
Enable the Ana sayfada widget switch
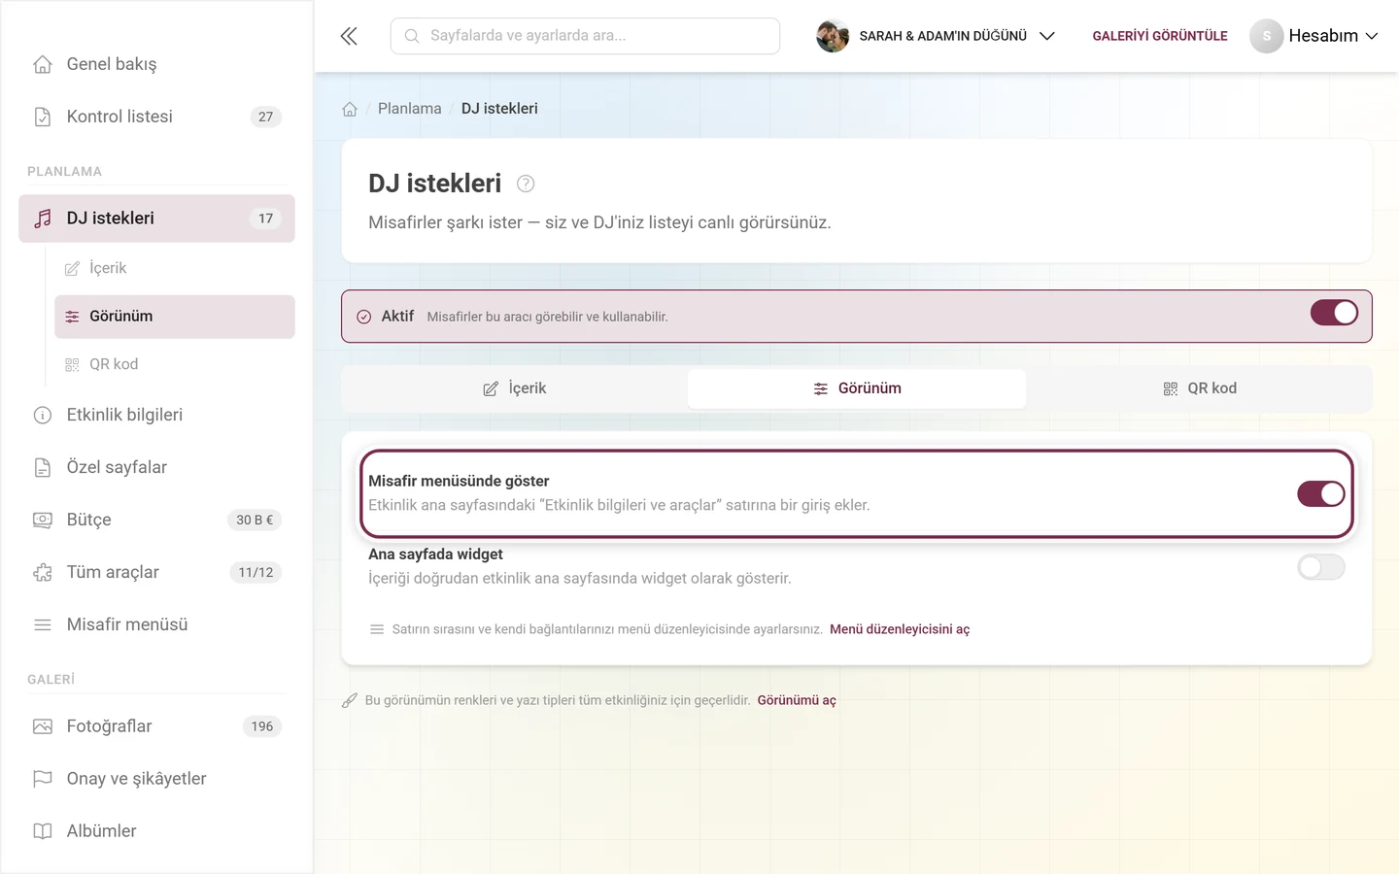1321,567
